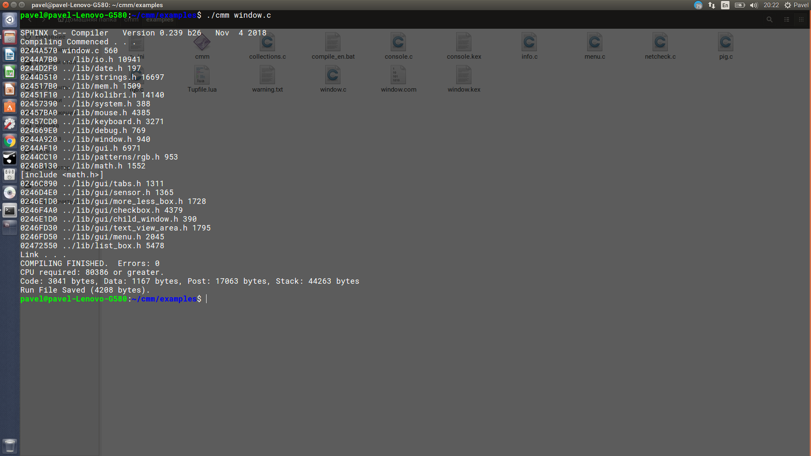Open the En keyboard layout indicator
This screenshot has height=456, width=811.
[x=725, y=5]
